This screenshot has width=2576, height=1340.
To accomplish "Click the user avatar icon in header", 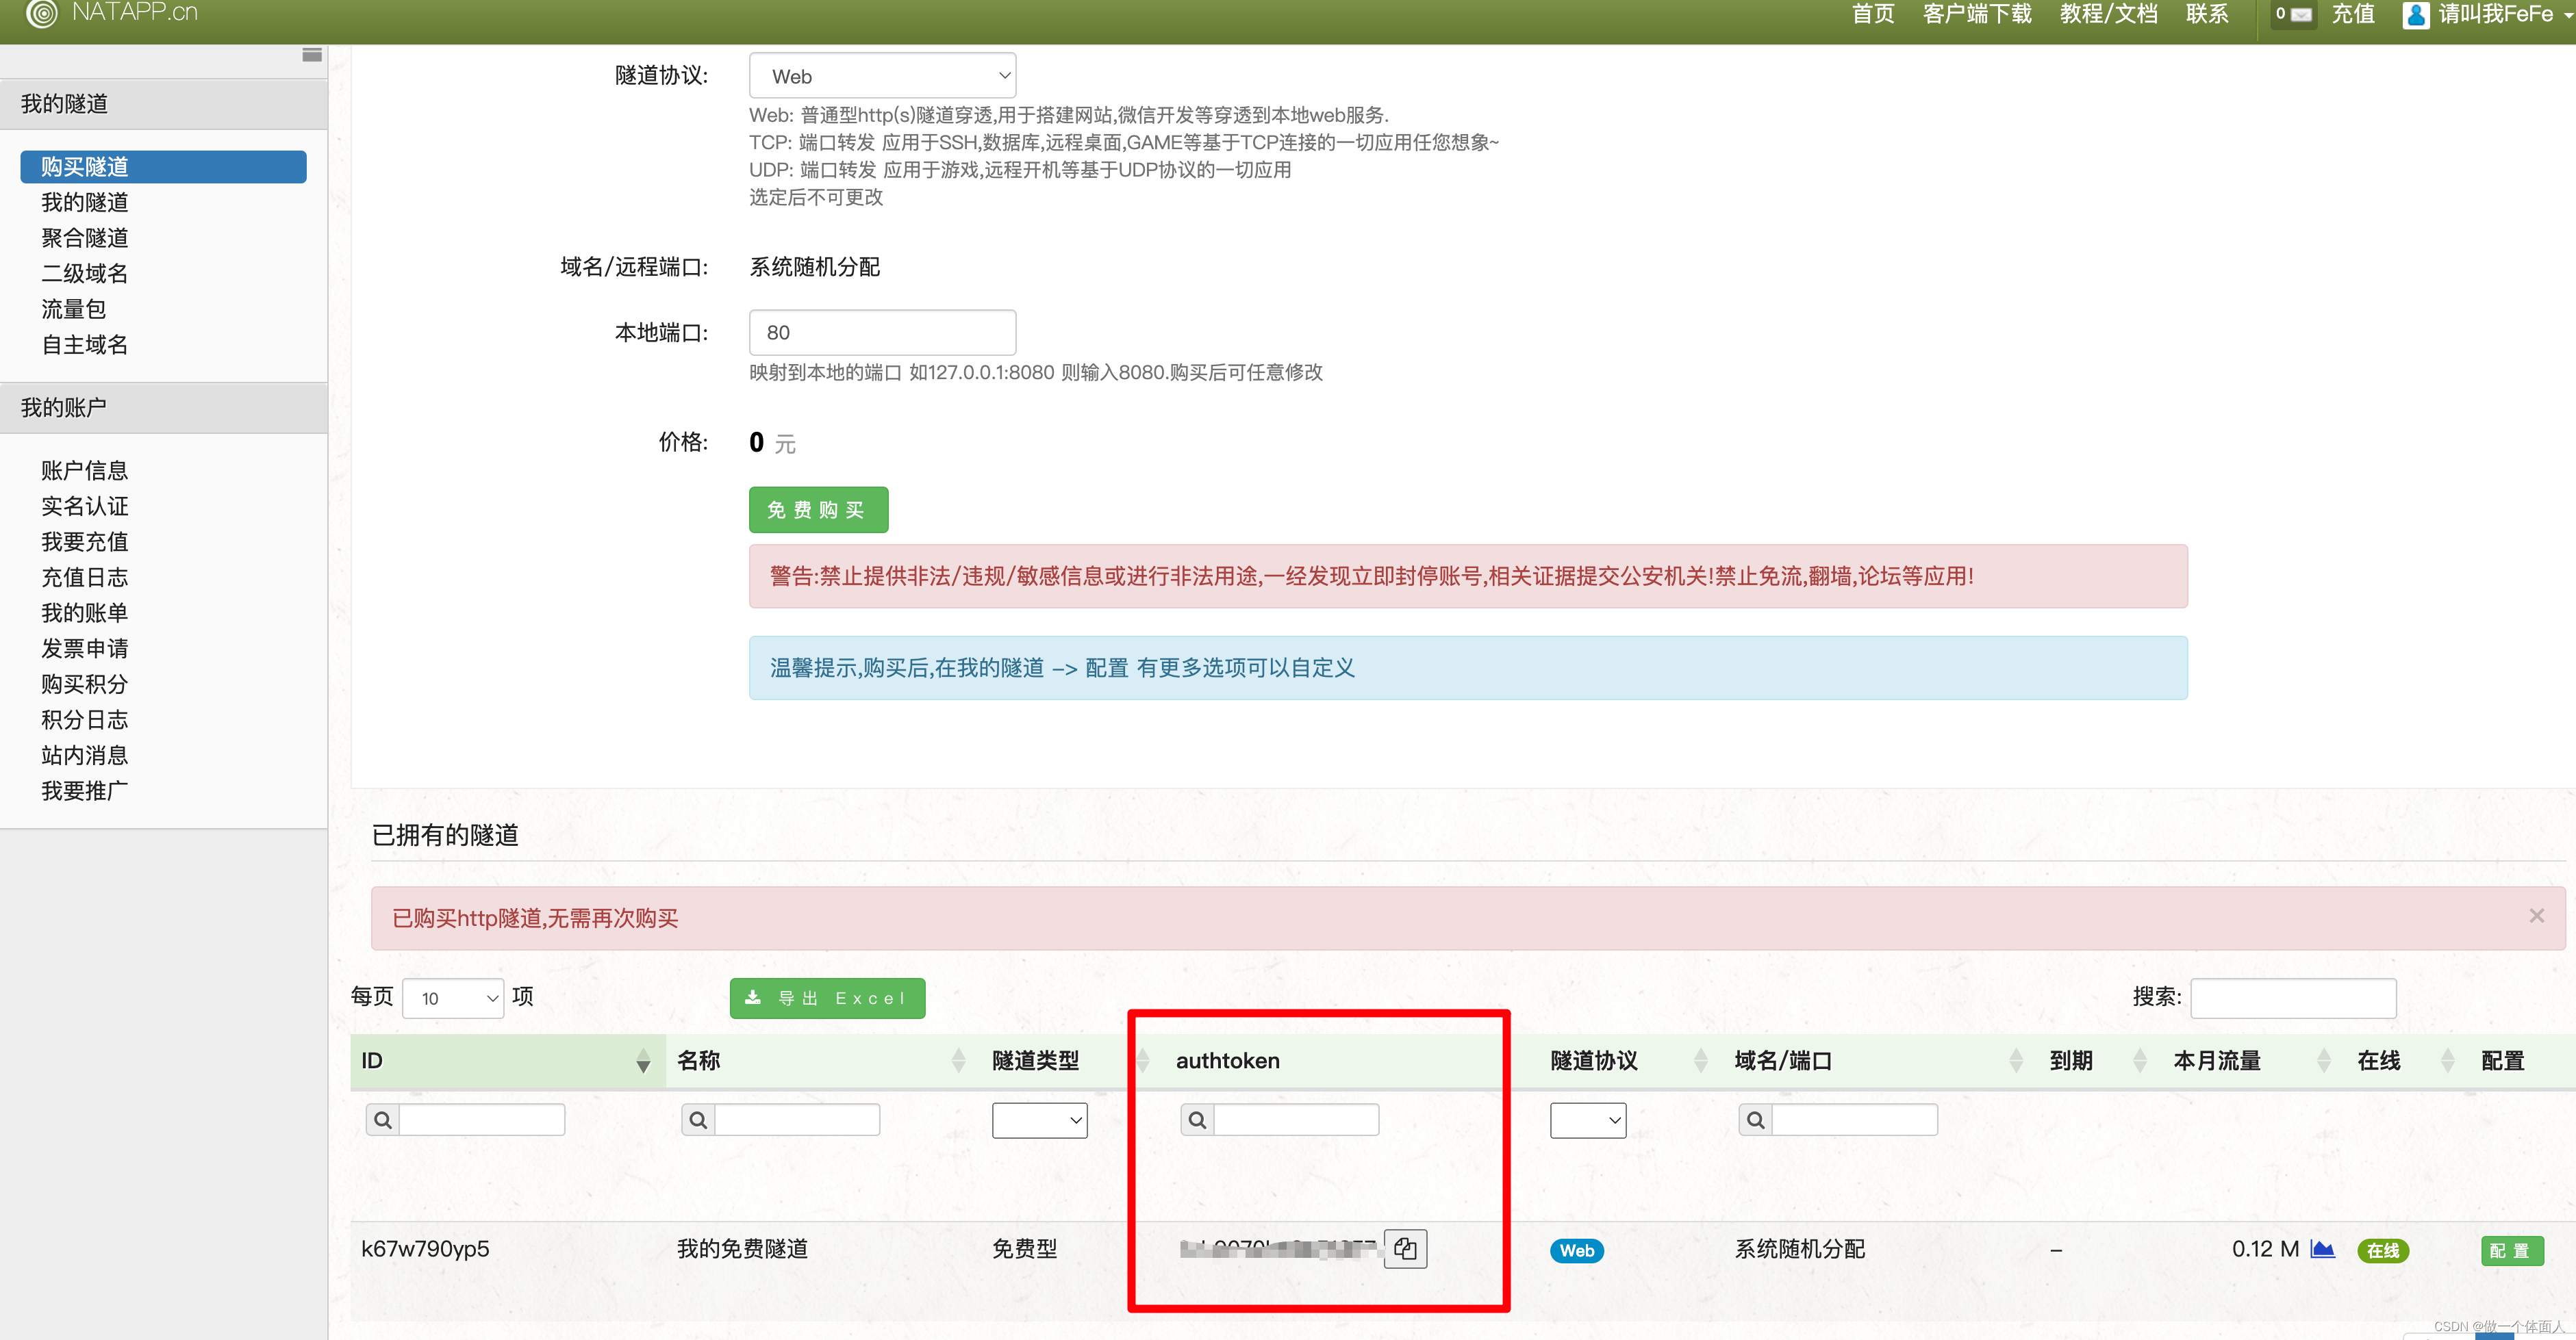I will (2415, 14).
